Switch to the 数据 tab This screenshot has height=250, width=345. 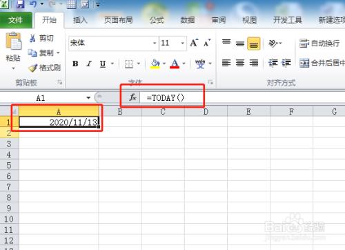(188, 20)
